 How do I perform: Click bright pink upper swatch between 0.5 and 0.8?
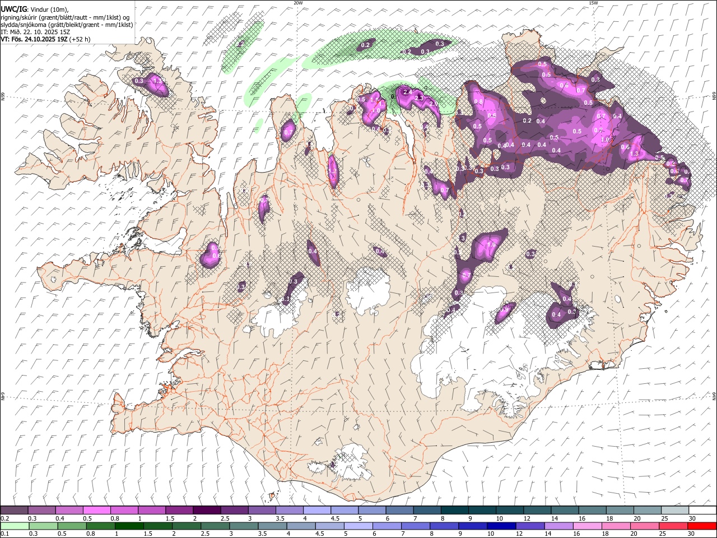pos(96,510)
